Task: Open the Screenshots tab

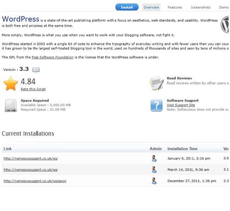Action: click(201, 7)
